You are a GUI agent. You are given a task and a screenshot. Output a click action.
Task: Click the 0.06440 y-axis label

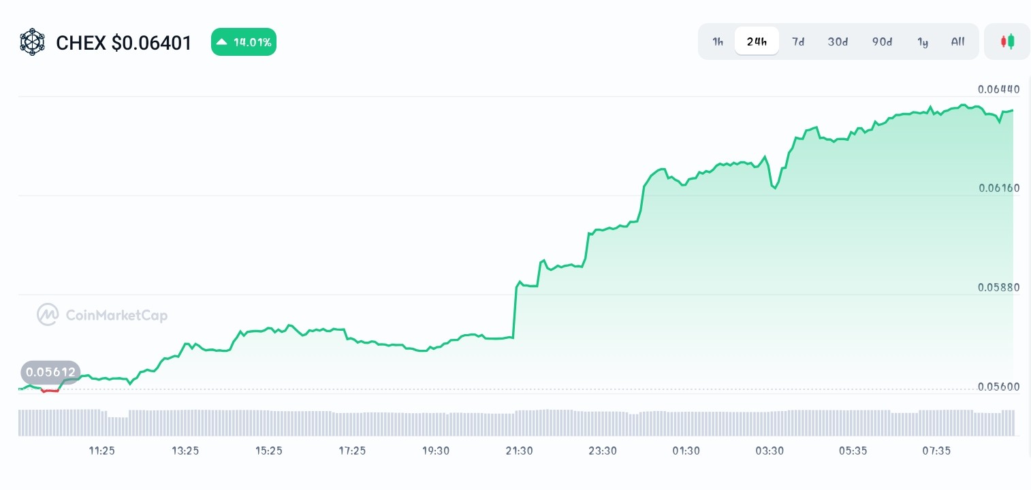click(998, 89)
